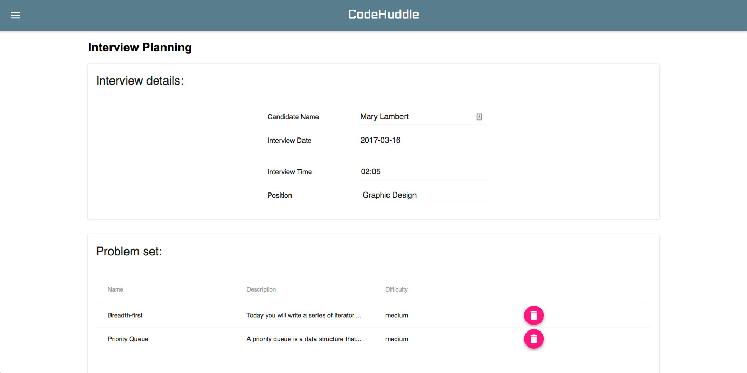The height and width of the screenshot is (373, 747).
Task: Edit the Position field showing Graphic Design
Action: point(424,195)
